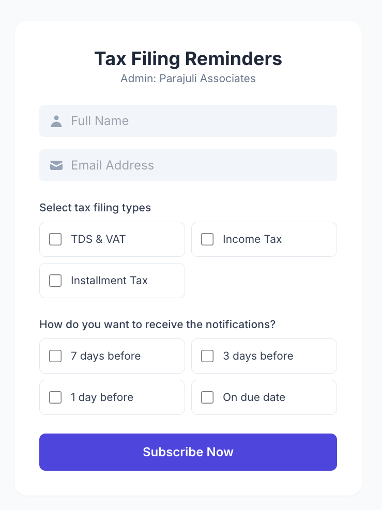Click the '7 days before' label text
382x510 pixels.
(105, 356)
